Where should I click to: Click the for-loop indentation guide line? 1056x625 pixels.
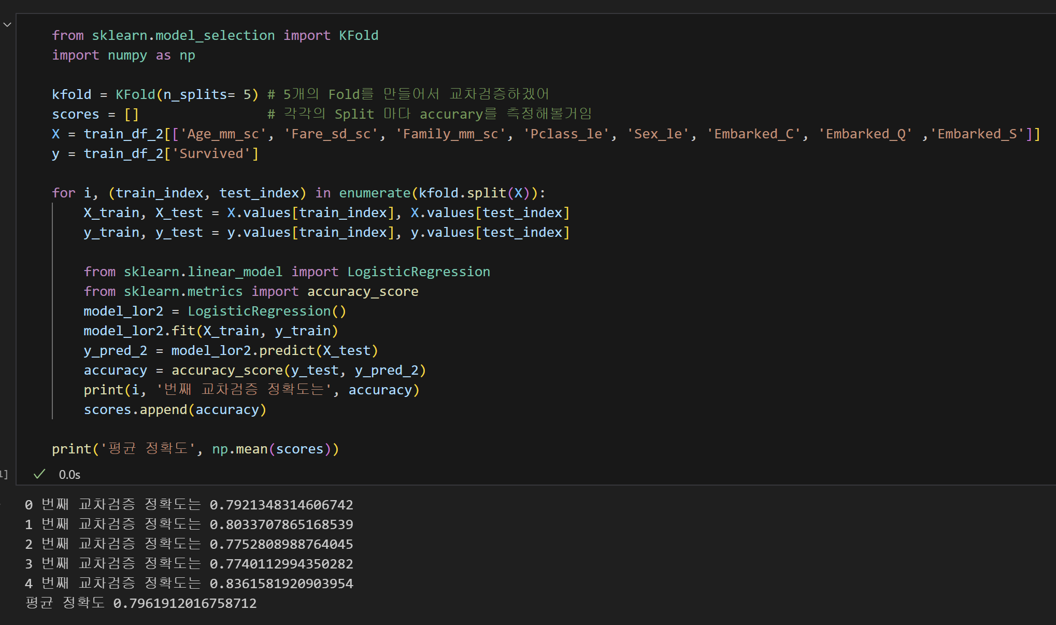click(x=52, y=311)
